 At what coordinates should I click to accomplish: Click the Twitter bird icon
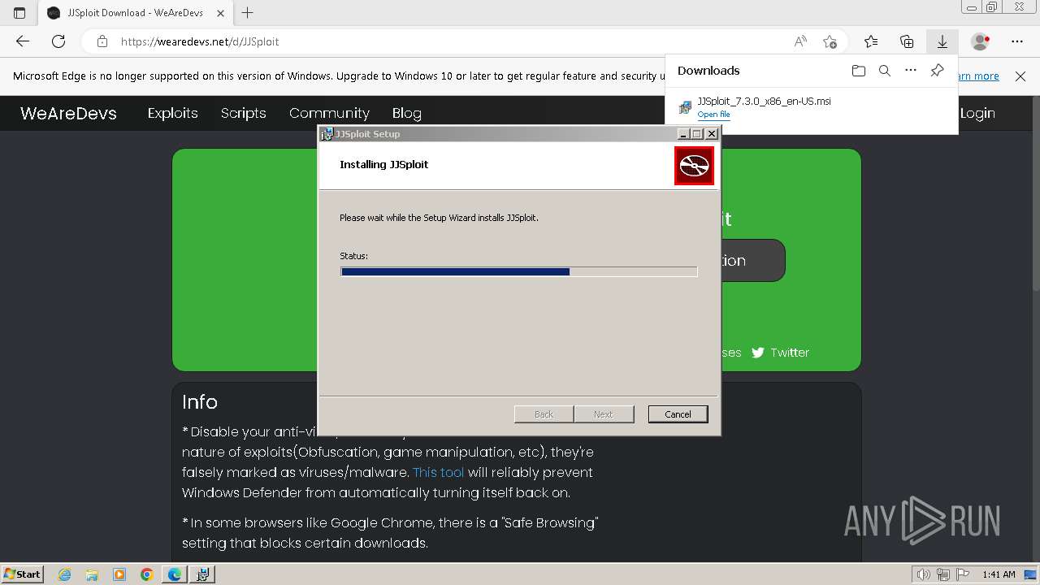coord(758,353)
